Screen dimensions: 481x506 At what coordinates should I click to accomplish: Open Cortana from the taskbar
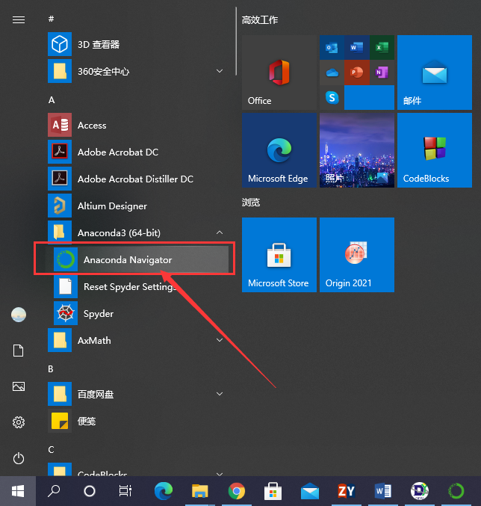(90, 491)
